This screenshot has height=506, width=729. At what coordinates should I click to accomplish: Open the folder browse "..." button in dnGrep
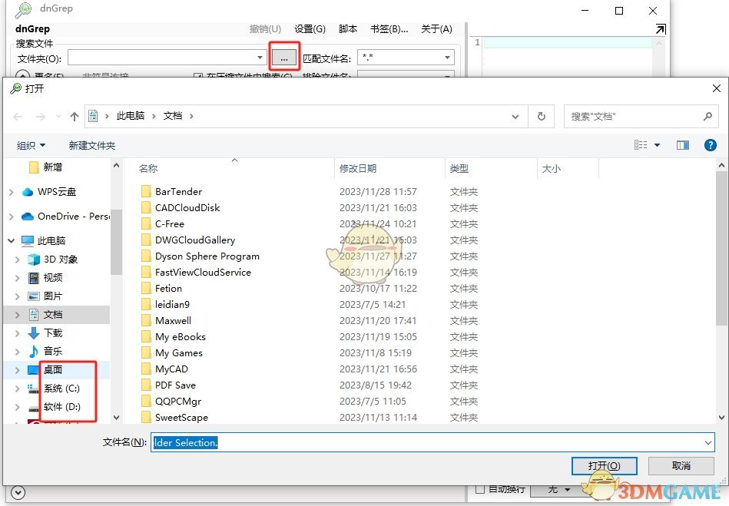(284, 57)
